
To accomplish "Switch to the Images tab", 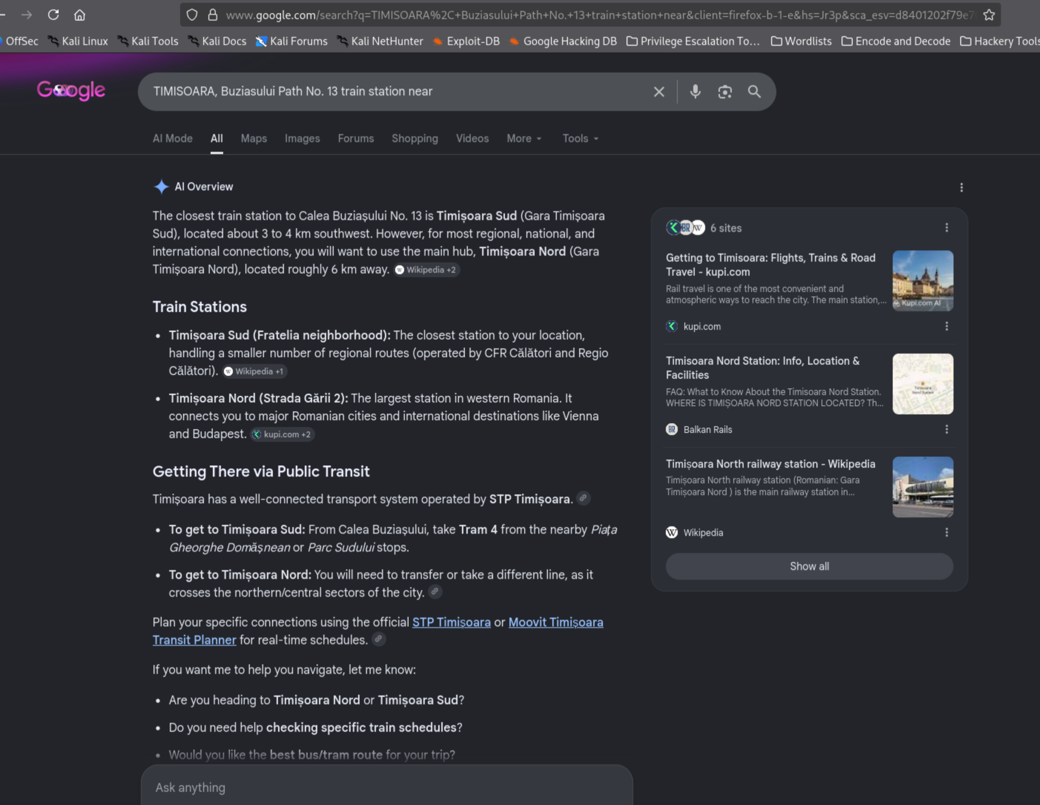I will (302, 138).
